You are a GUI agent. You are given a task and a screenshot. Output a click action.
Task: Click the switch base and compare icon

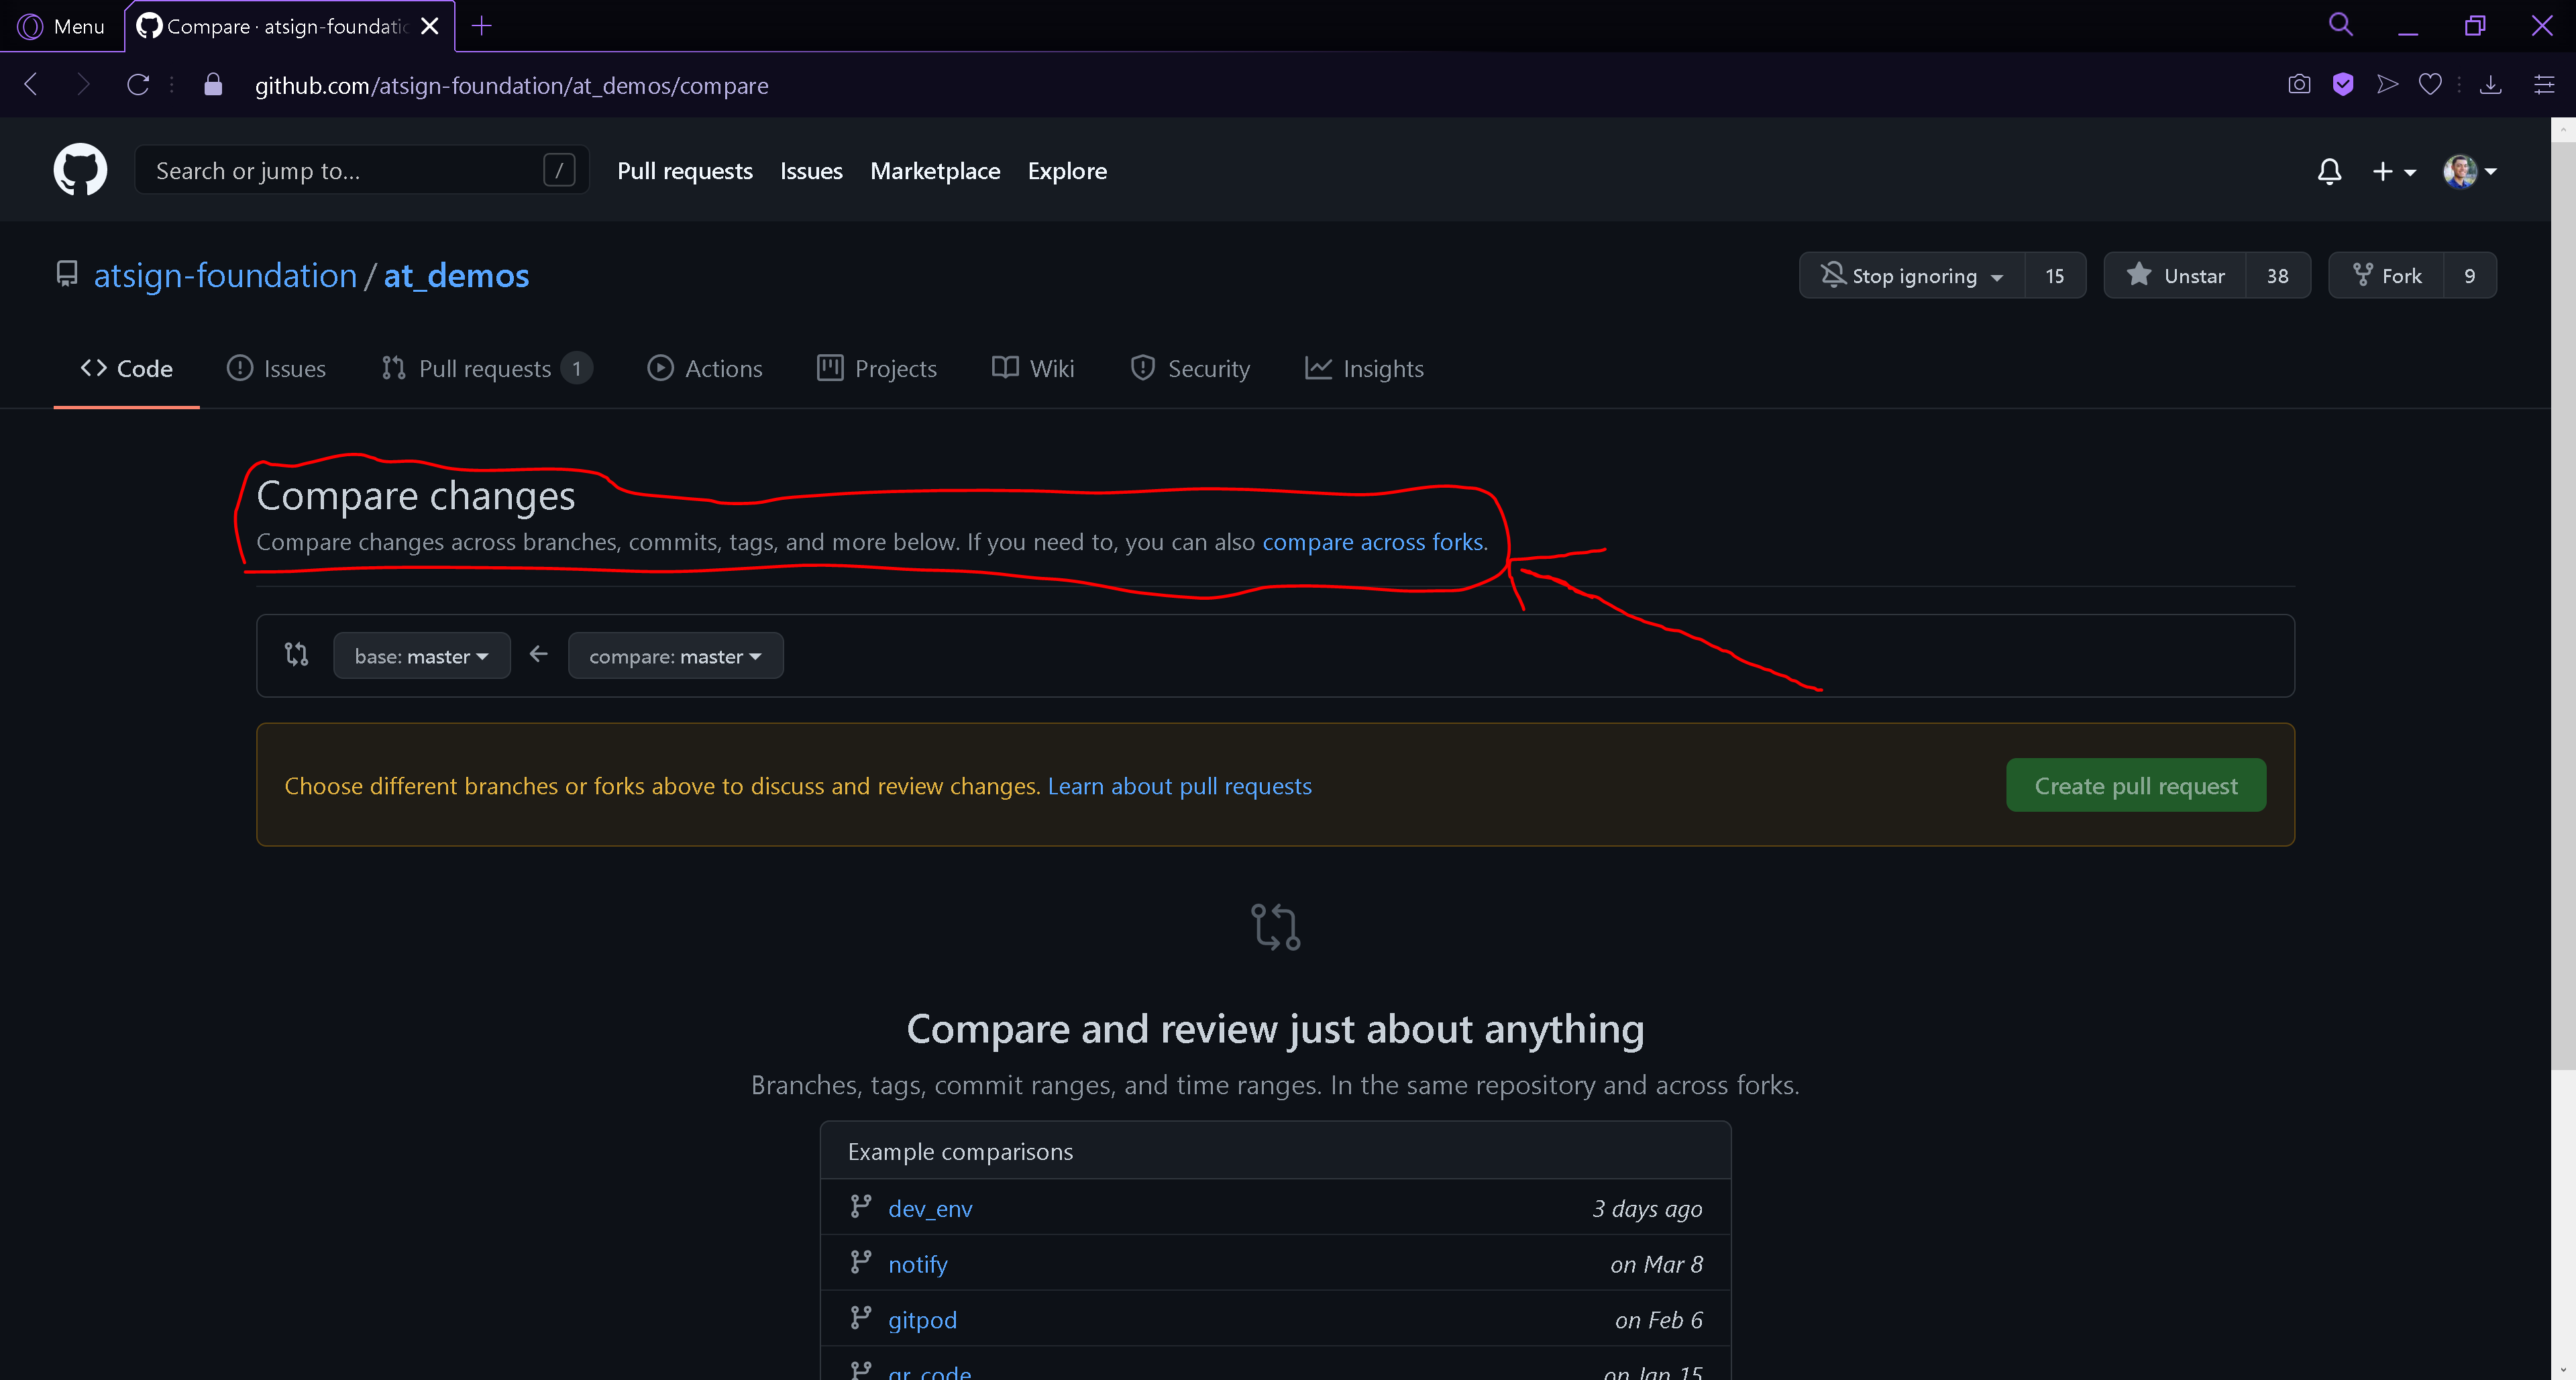click(296, 655)
